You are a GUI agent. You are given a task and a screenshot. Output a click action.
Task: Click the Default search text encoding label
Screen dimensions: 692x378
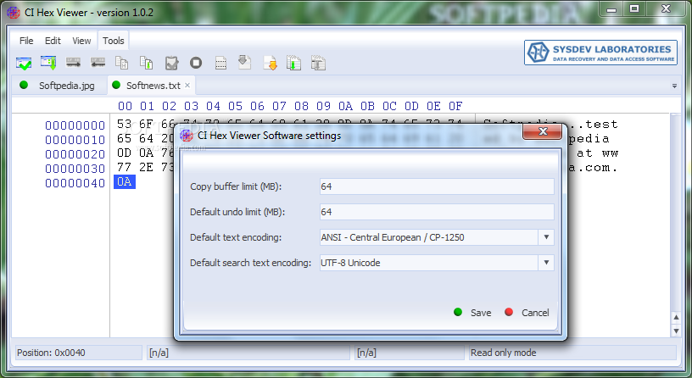[251, 263]
